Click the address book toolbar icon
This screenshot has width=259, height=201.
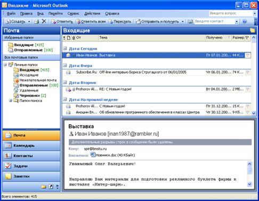[190, 22]
